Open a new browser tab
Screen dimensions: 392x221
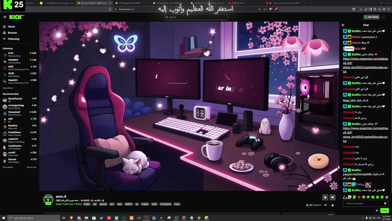point(304,3)
